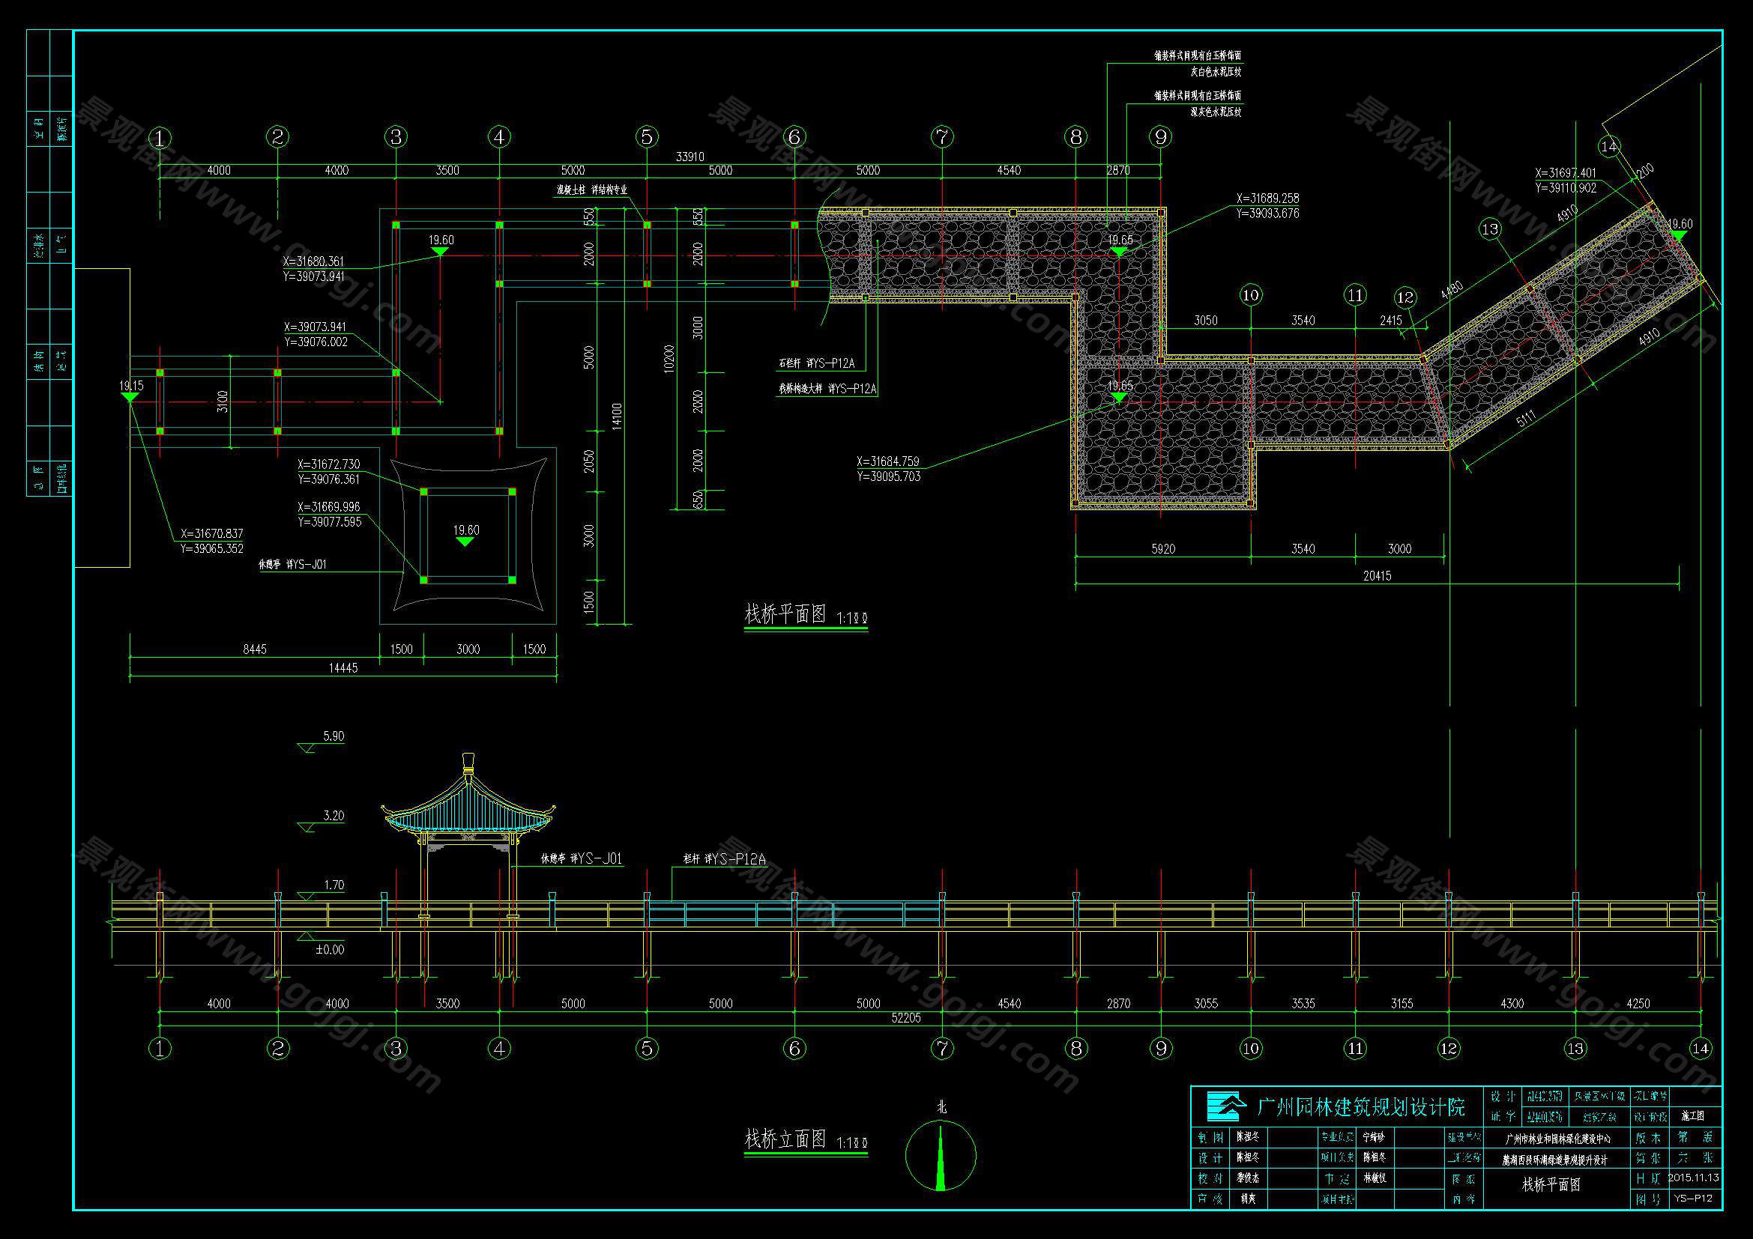
Task: Click the 2015.11.13 date cell
Action: (x=1694, y=1178)
